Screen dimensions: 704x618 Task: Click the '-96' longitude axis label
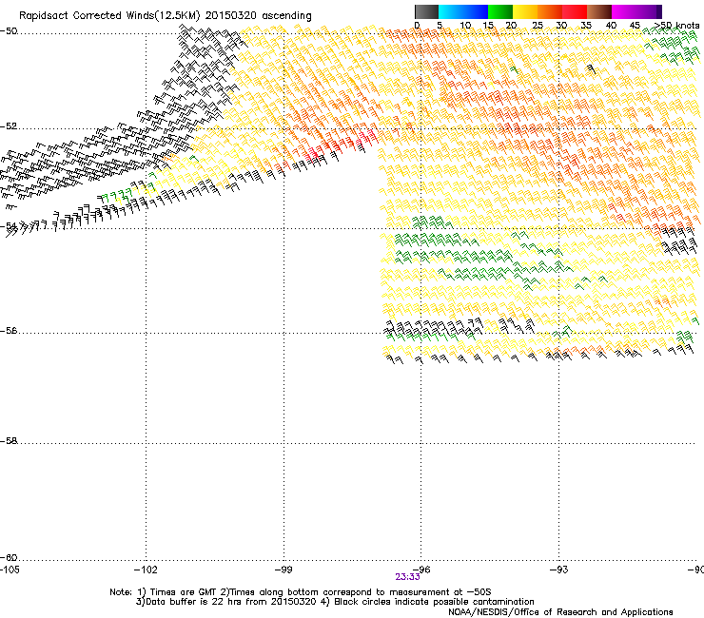point(421,570)
